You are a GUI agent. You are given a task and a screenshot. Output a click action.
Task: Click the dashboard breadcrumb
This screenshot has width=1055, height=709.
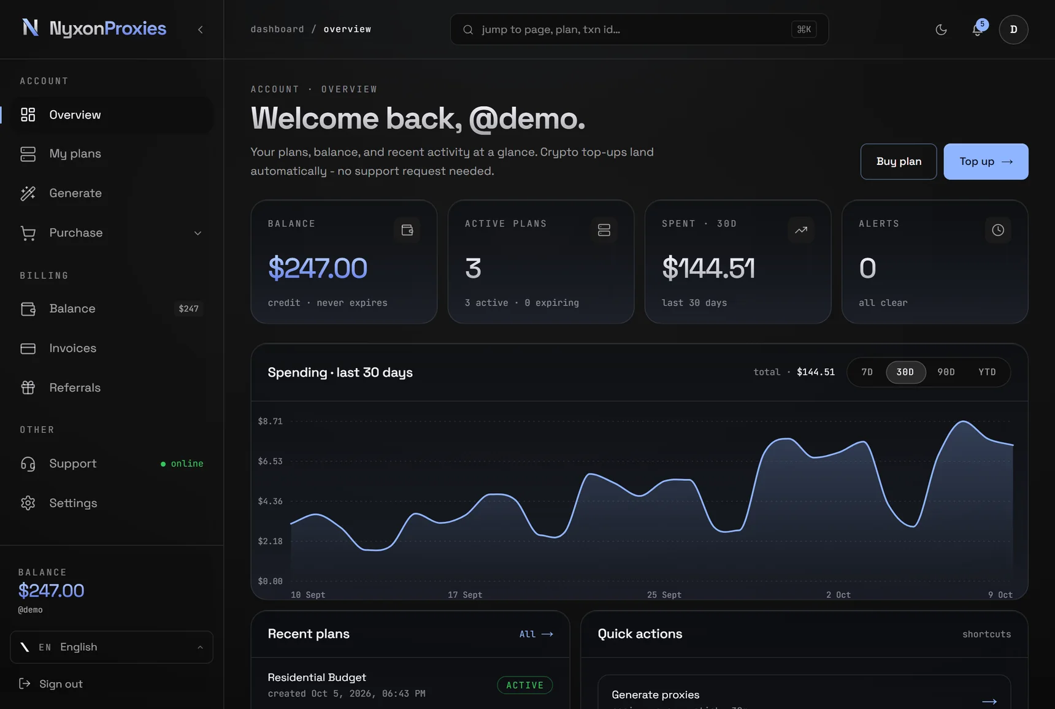pyautogui.click(x=277, y=29)
